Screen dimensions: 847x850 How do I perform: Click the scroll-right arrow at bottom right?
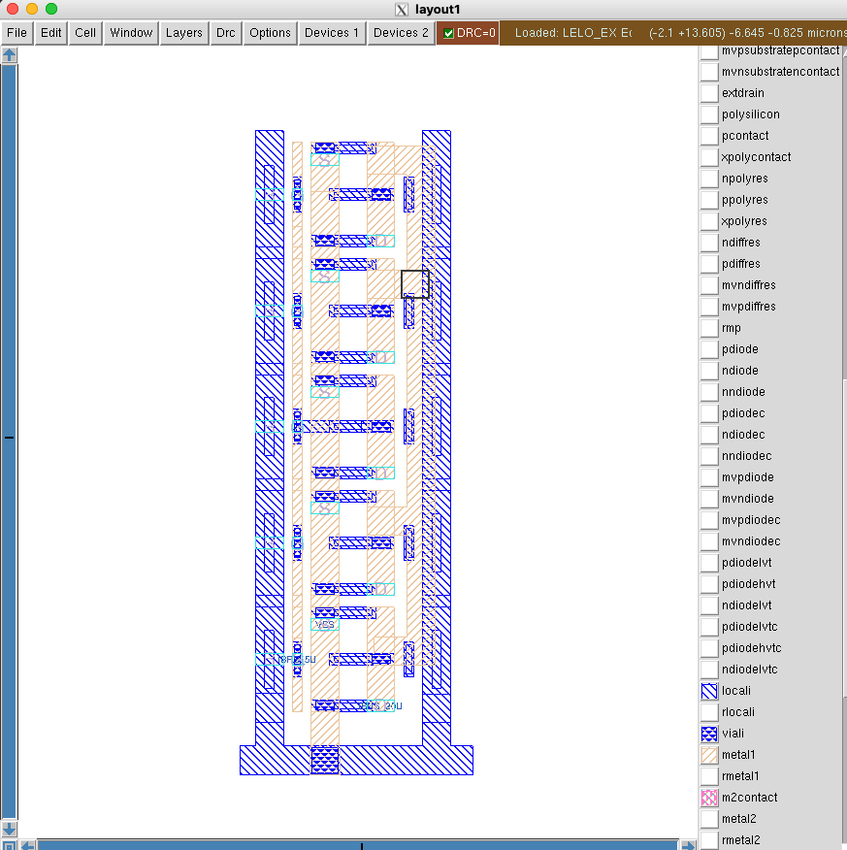686,844
